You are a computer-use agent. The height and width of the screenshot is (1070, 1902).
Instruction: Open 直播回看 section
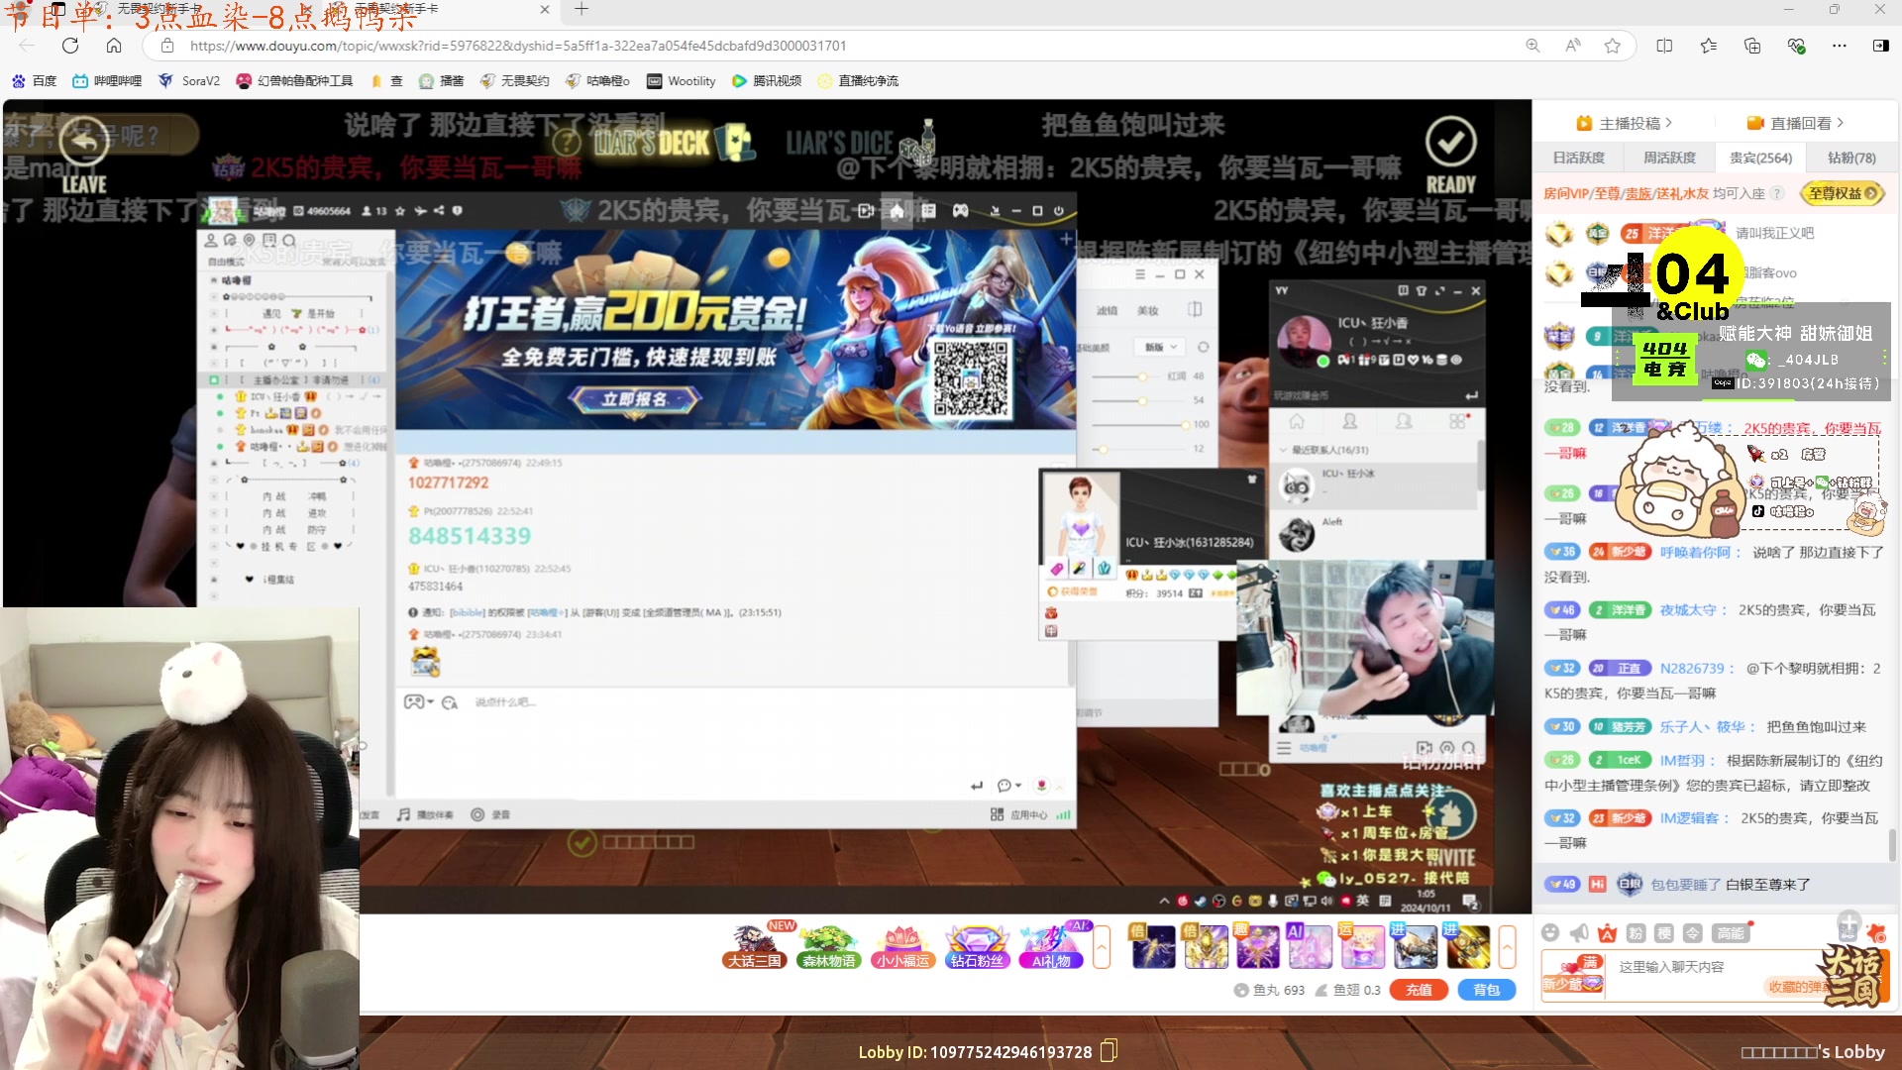click(x=1795, y=123)
